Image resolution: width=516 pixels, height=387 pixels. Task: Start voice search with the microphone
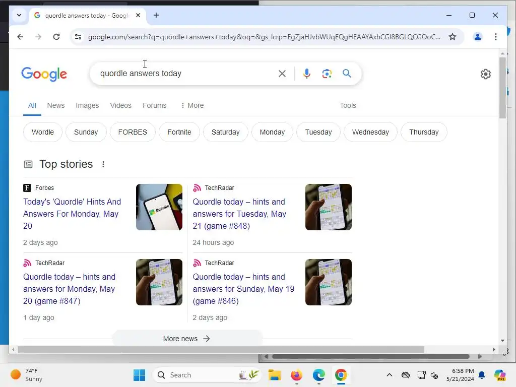pos(307,74)
